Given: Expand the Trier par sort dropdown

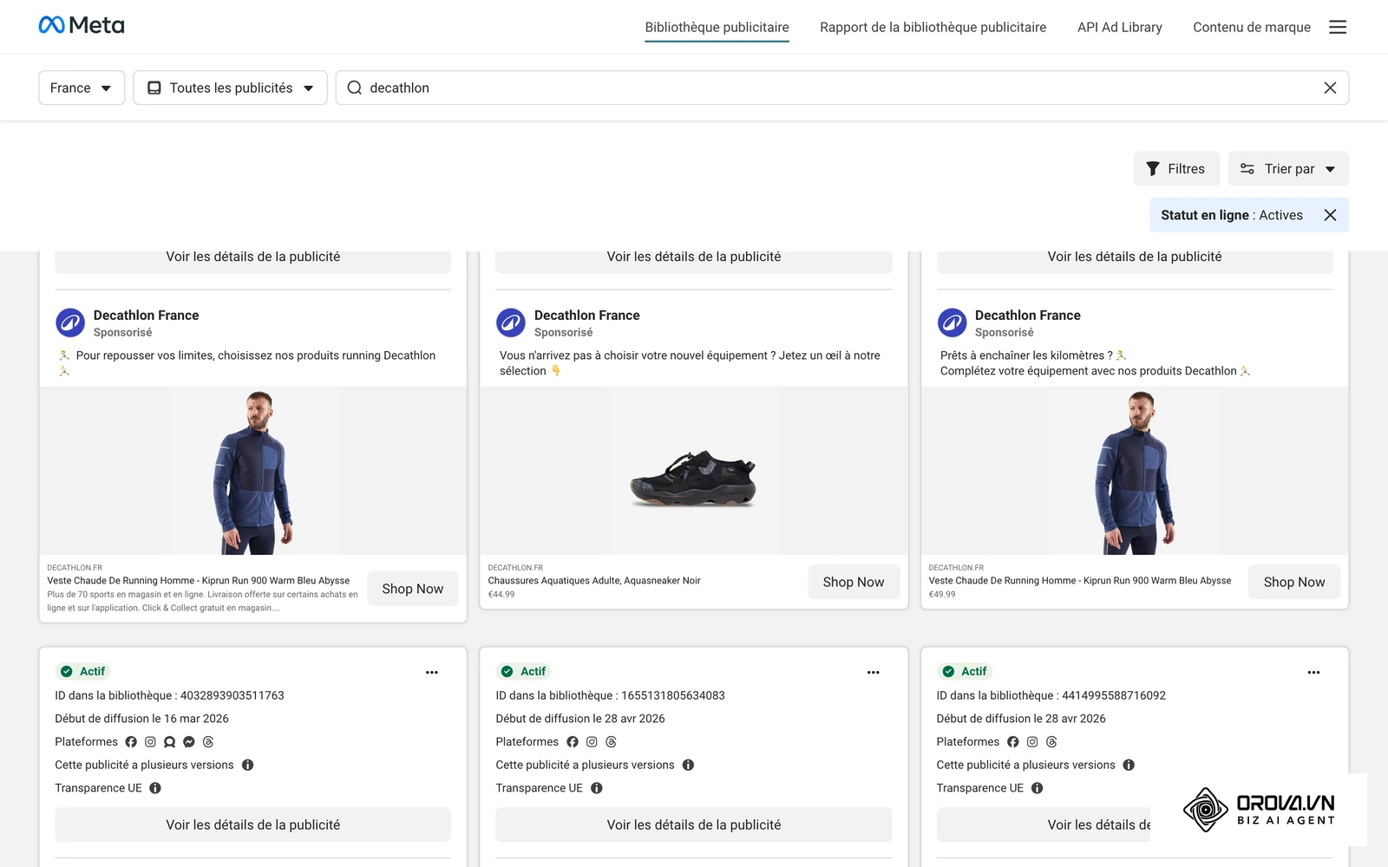Looking at the screenshot, I should pyautogui.click(x=1288, y=169).
